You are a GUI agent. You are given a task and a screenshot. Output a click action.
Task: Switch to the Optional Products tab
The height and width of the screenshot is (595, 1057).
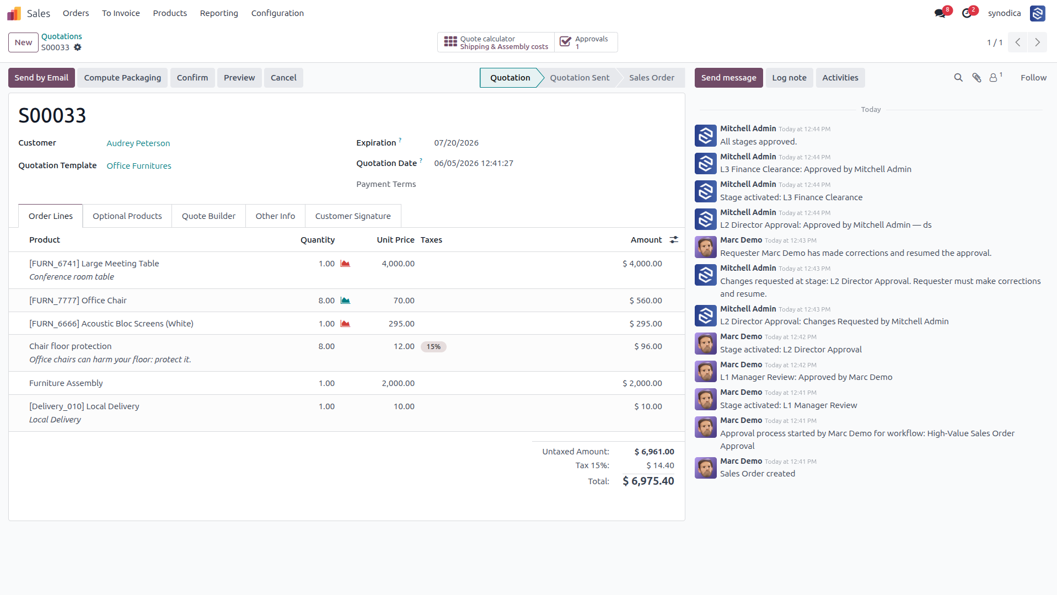(127, 216)
